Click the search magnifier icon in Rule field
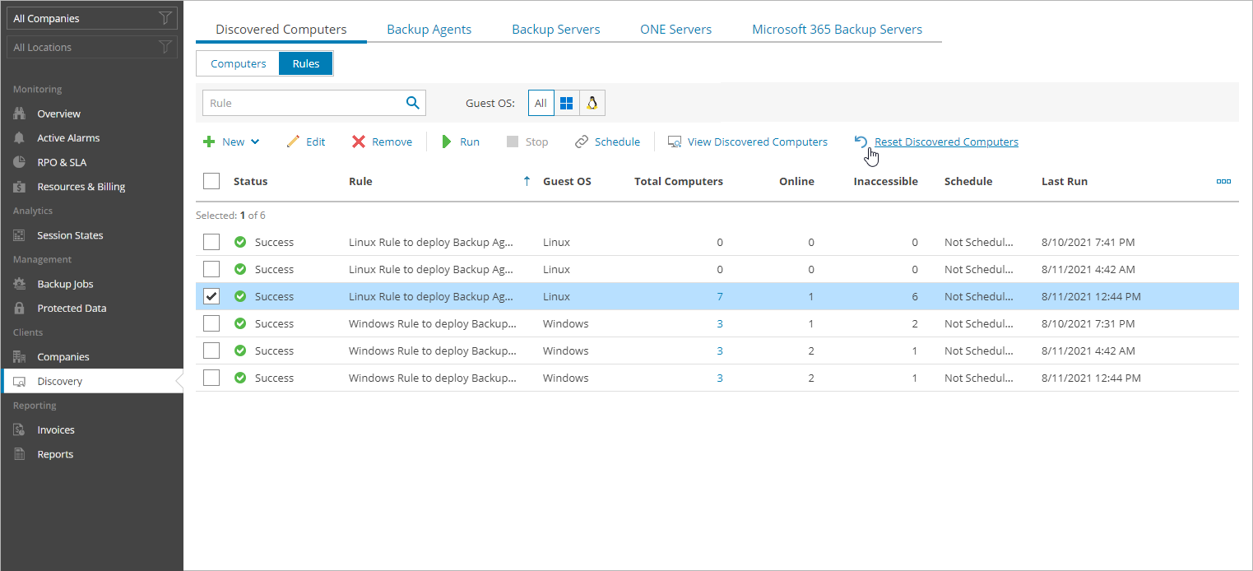The height and width of the screenshot is (571, 1253). pyautogui.click(x=412, y=103)
